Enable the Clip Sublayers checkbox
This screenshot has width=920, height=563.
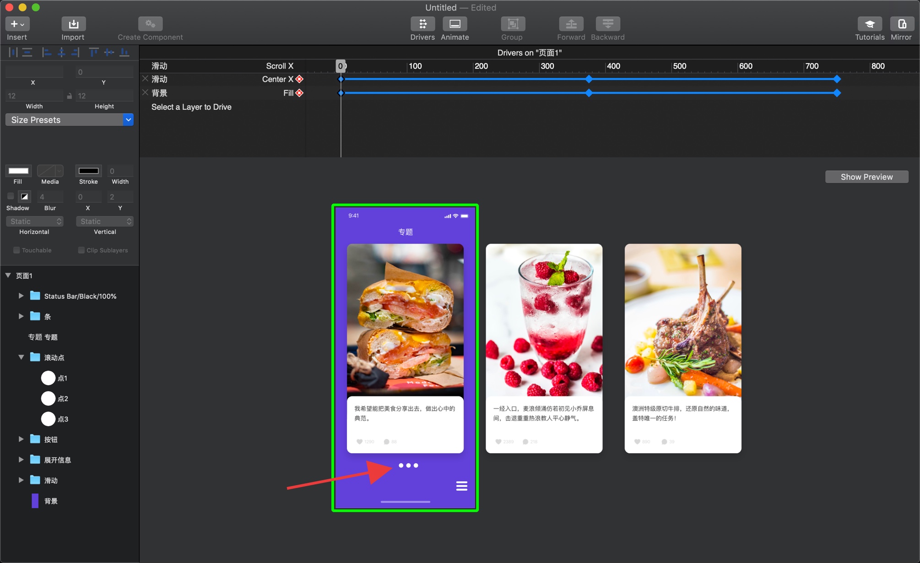81,250
